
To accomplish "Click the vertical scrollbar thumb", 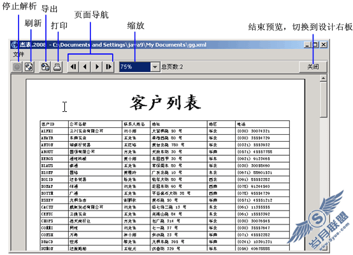I will click(x=324, y=100).
